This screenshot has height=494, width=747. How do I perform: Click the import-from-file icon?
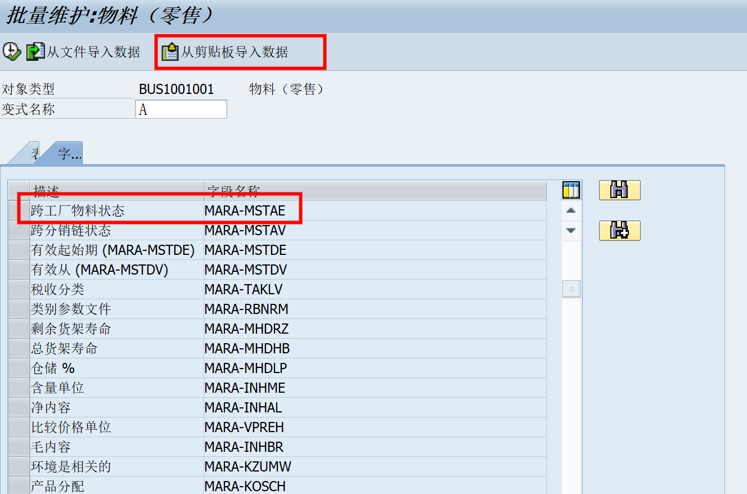click(35, 52)
